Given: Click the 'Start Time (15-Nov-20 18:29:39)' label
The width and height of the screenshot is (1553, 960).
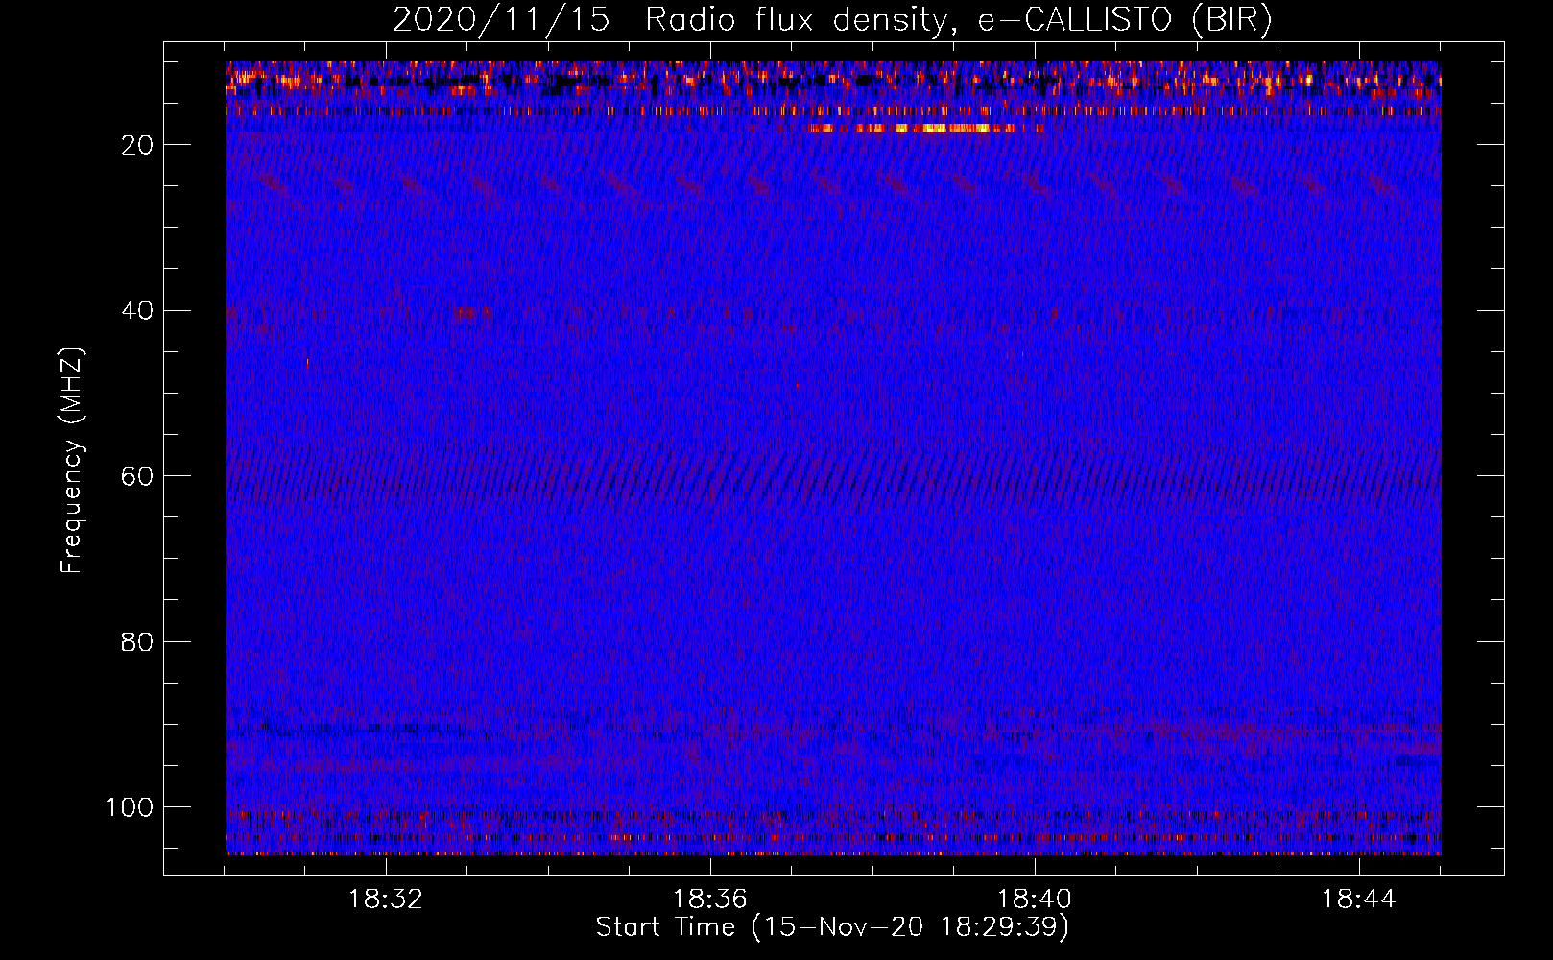Looking at the screenshot, I should [832, 927].
